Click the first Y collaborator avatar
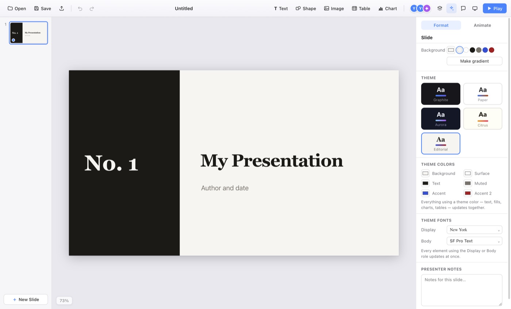This screenshot has width=511, height=309. click(x=414, y=8)
